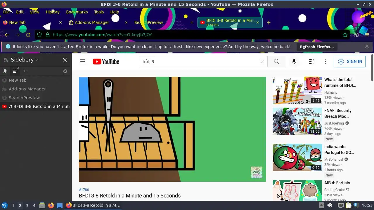374x210 pixels.
Task: Focus the YouTube search field
Action: [199, 62]
